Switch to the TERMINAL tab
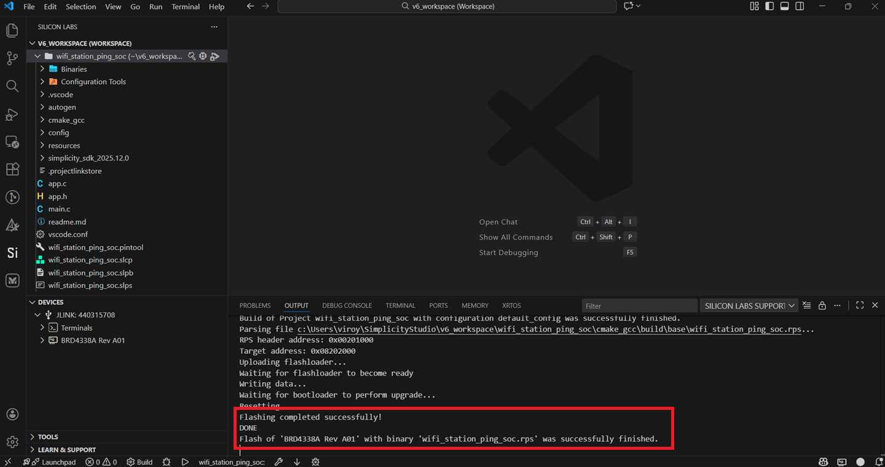The width and height of the screenshot is (885, 467). [400, 305]
